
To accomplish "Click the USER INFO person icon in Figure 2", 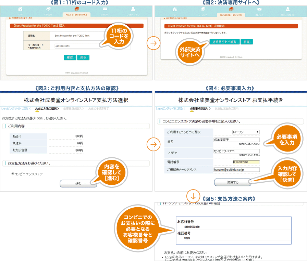I will click(x=287, y=9).
